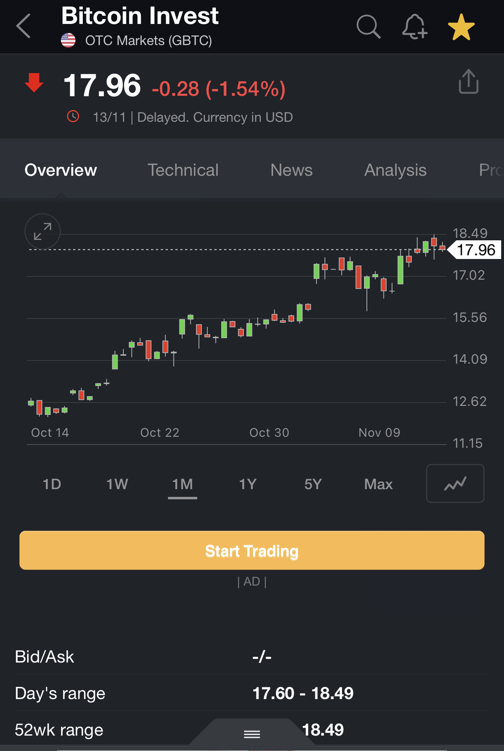Tap the 17.96 current price label on chart
504x751 pixels.
pyautogui.click(x=476, y=250)
